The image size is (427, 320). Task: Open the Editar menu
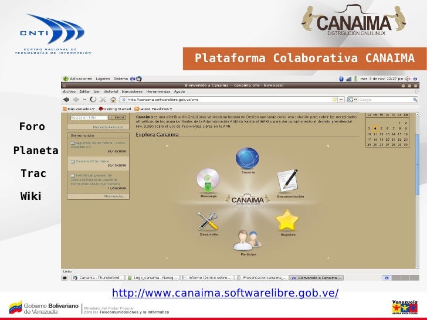pos(84,91)
